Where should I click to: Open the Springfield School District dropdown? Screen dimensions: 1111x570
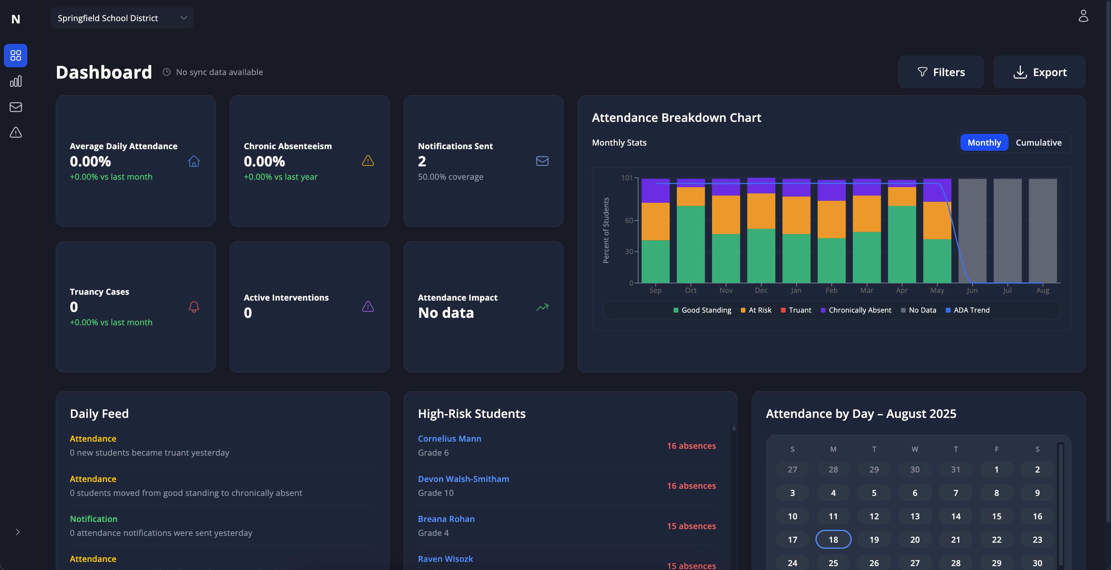(122, 18)
